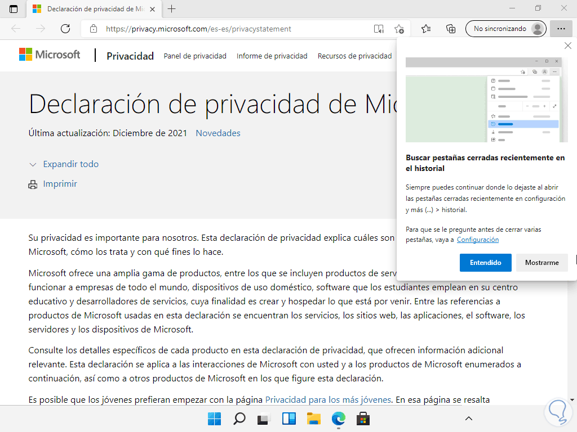Reload the page with refresh icon

[65, 29]
